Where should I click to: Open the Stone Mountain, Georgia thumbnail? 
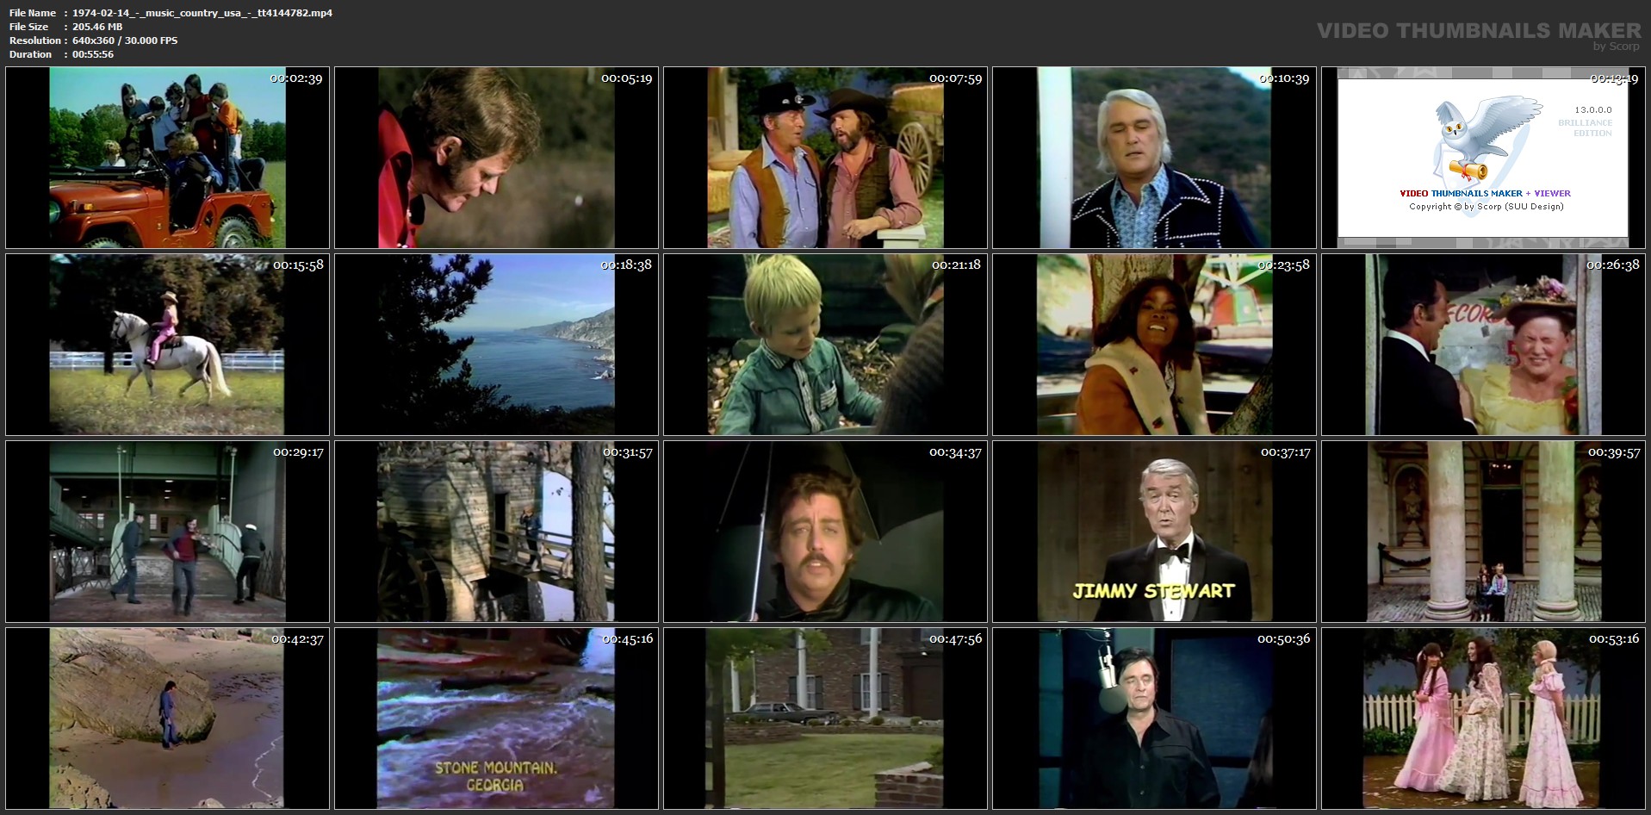(496, 719)
